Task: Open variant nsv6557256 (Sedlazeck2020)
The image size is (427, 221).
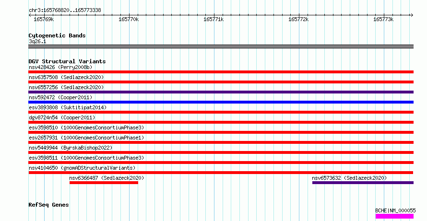Action: (x=66, y=87)
